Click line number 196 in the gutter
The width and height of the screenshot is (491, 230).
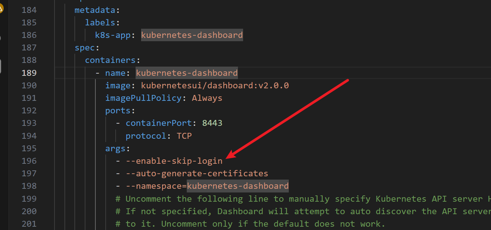pyautogui.click(x=29, y=161)
